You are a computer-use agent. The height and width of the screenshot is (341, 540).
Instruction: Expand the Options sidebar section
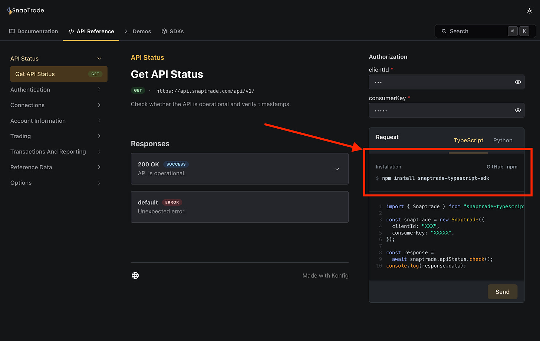(x=99, y=183)
